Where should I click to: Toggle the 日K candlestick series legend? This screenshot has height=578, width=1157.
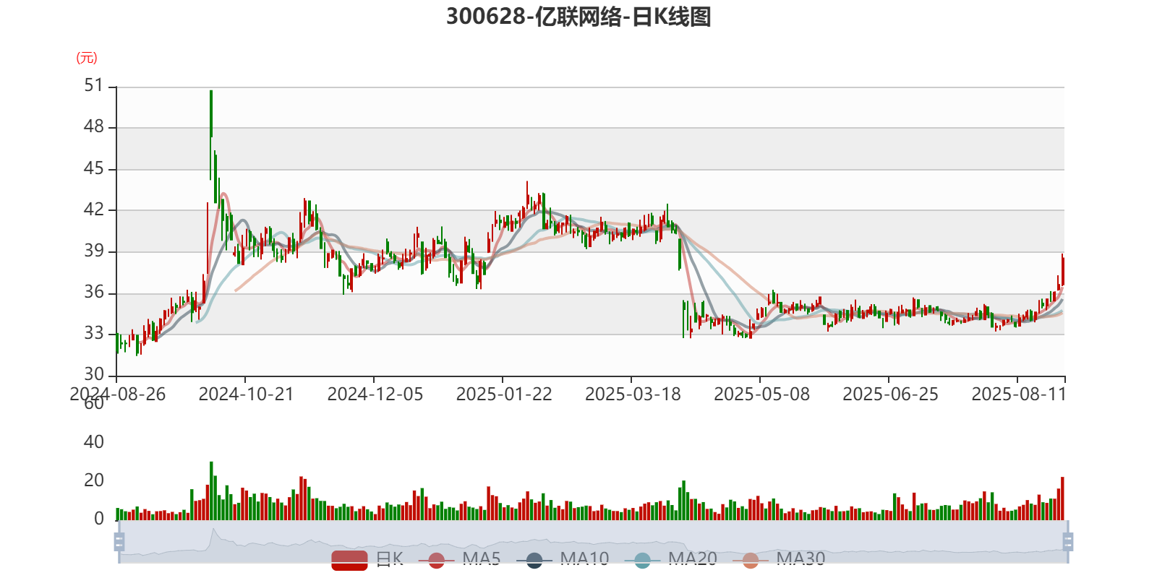pos(367,559)
